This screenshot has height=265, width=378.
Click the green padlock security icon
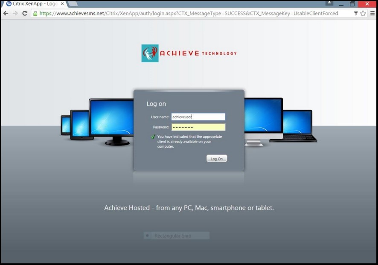coord(35,14)
